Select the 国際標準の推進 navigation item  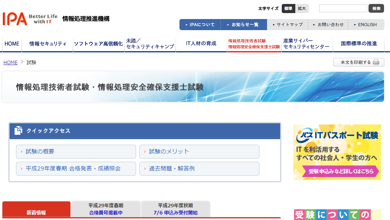click(x=359, y=44)
